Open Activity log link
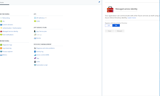Image resolution: width=160 pixels, height=96 pixels. pos(40,52)
